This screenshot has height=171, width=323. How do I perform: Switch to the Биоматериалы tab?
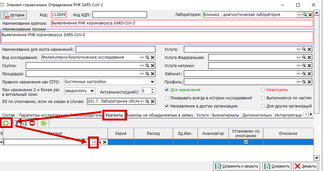click(226, 115)
